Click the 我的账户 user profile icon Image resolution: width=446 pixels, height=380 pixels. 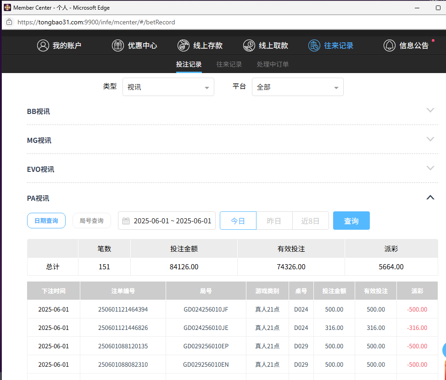click(43, 45)
